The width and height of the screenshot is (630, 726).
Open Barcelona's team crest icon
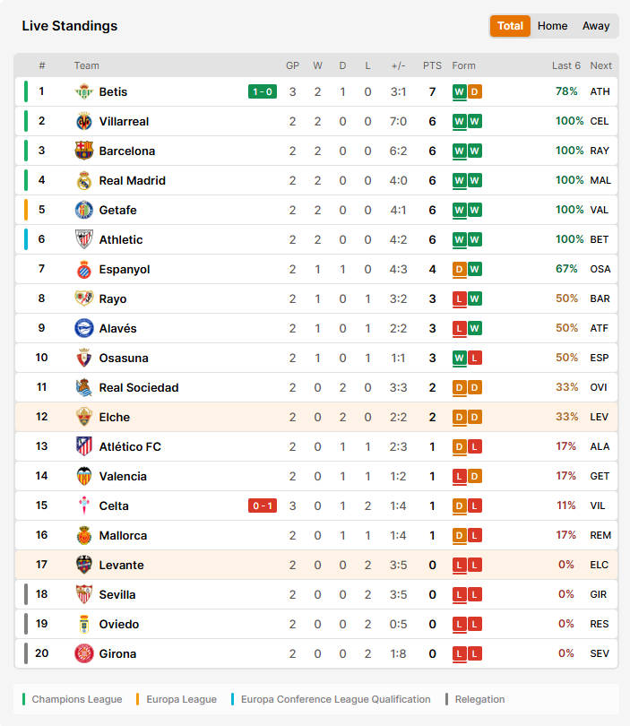pos(83,151)
